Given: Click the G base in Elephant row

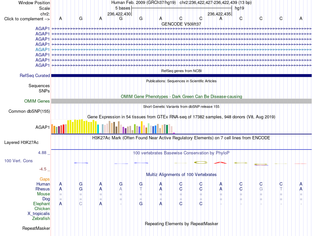Looking at the screenshot, I should point(141,204).
